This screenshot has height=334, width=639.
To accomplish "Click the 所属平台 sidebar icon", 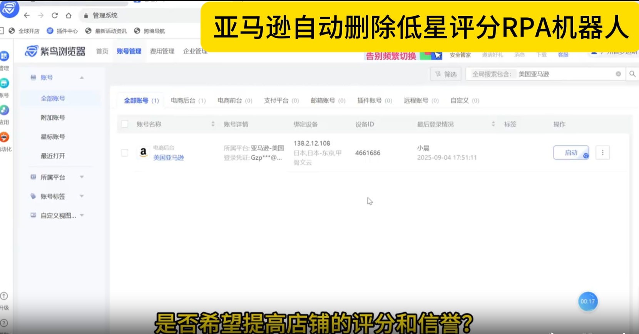I will point(33,177).
